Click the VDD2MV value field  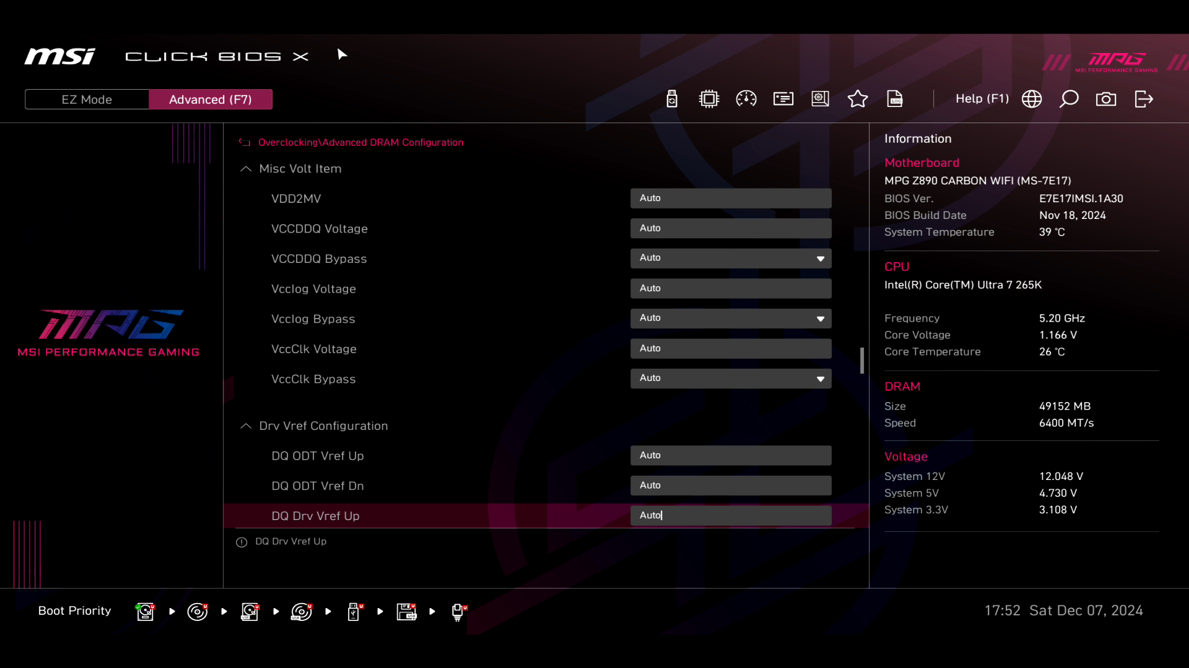(x=731, y=198)
